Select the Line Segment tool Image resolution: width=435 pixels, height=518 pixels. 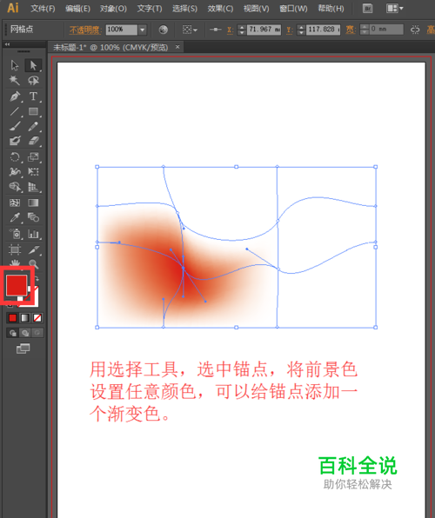(15, 111)
